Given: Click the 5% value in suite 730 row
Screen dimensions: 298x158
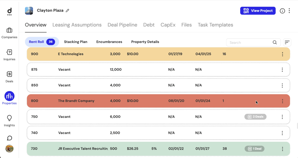Looking at the screenshot, I should click(x=154, y=148).
